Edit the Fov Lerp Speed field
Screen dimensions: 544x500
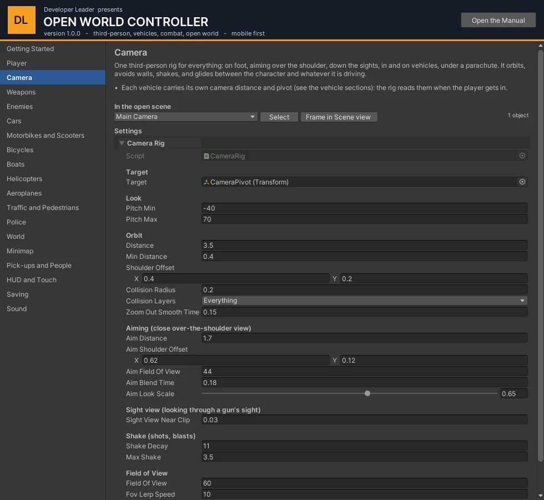365,494
